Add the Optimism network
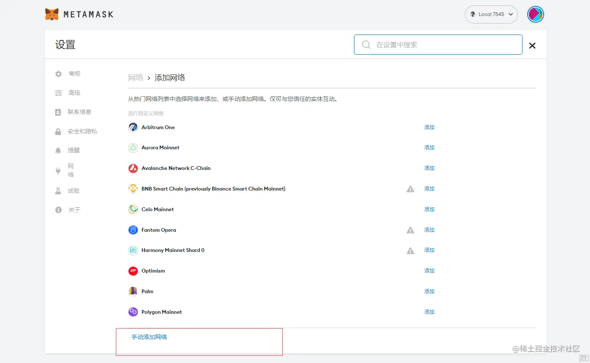 (x=429, y=271)
